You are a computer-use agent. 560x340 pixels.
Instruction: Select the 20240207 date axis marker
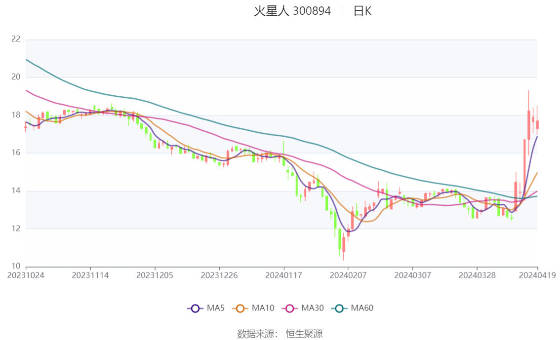[x=348, y=275]
